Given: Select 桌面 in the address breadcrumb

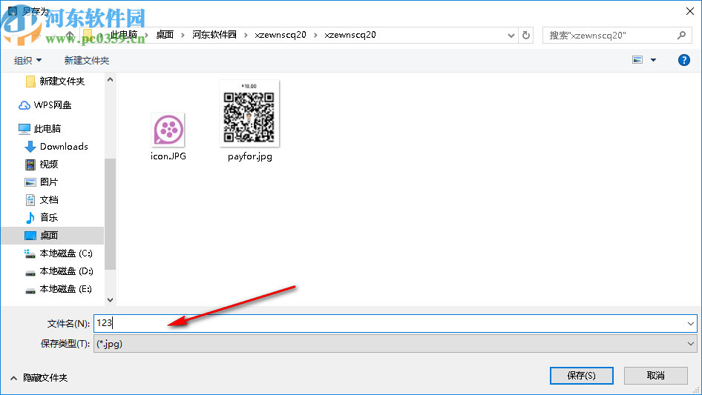Looking at the screenshot, I should (x=165, y=35).
